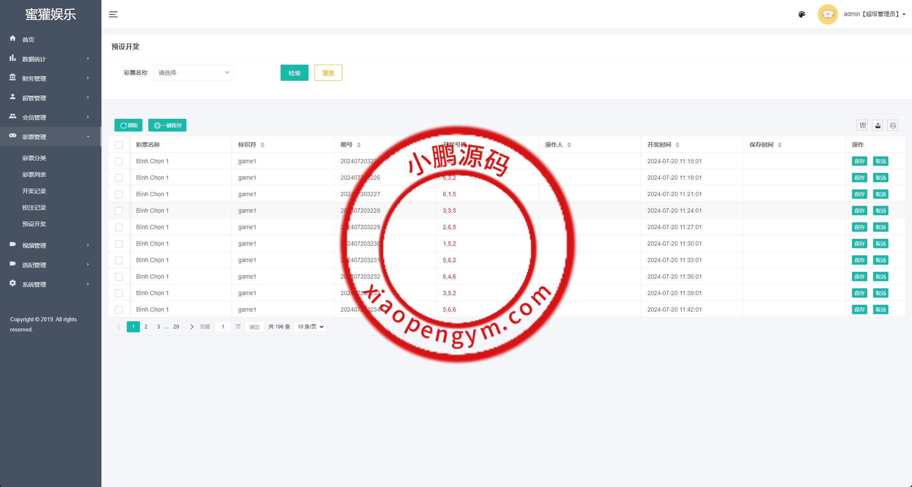Click the admin avatar picture

(827, 14)
